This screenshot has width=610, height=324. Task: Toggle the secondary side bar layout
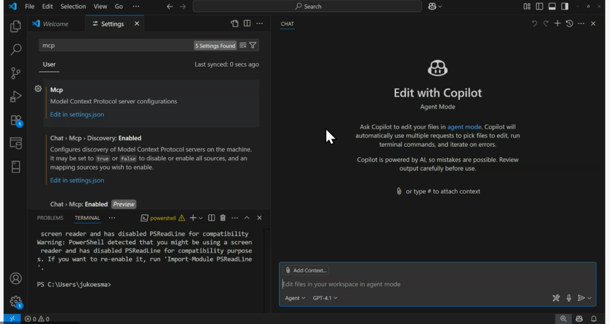(565, 6)
